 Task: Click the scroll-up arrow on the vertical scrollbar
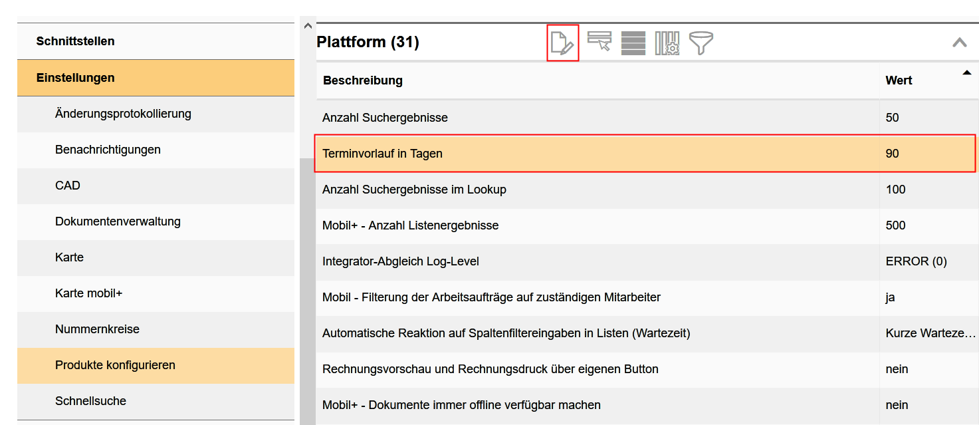308,25
